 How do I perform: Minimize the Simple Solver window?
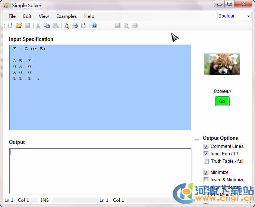coord(220,4)
